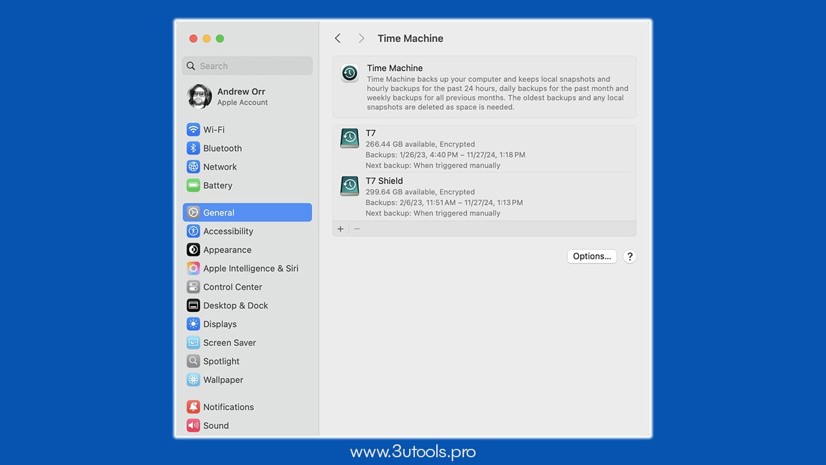Open Wi-Fi settings from the sidebar
Viewport: 826px width, 465px height.
point(212,129)
